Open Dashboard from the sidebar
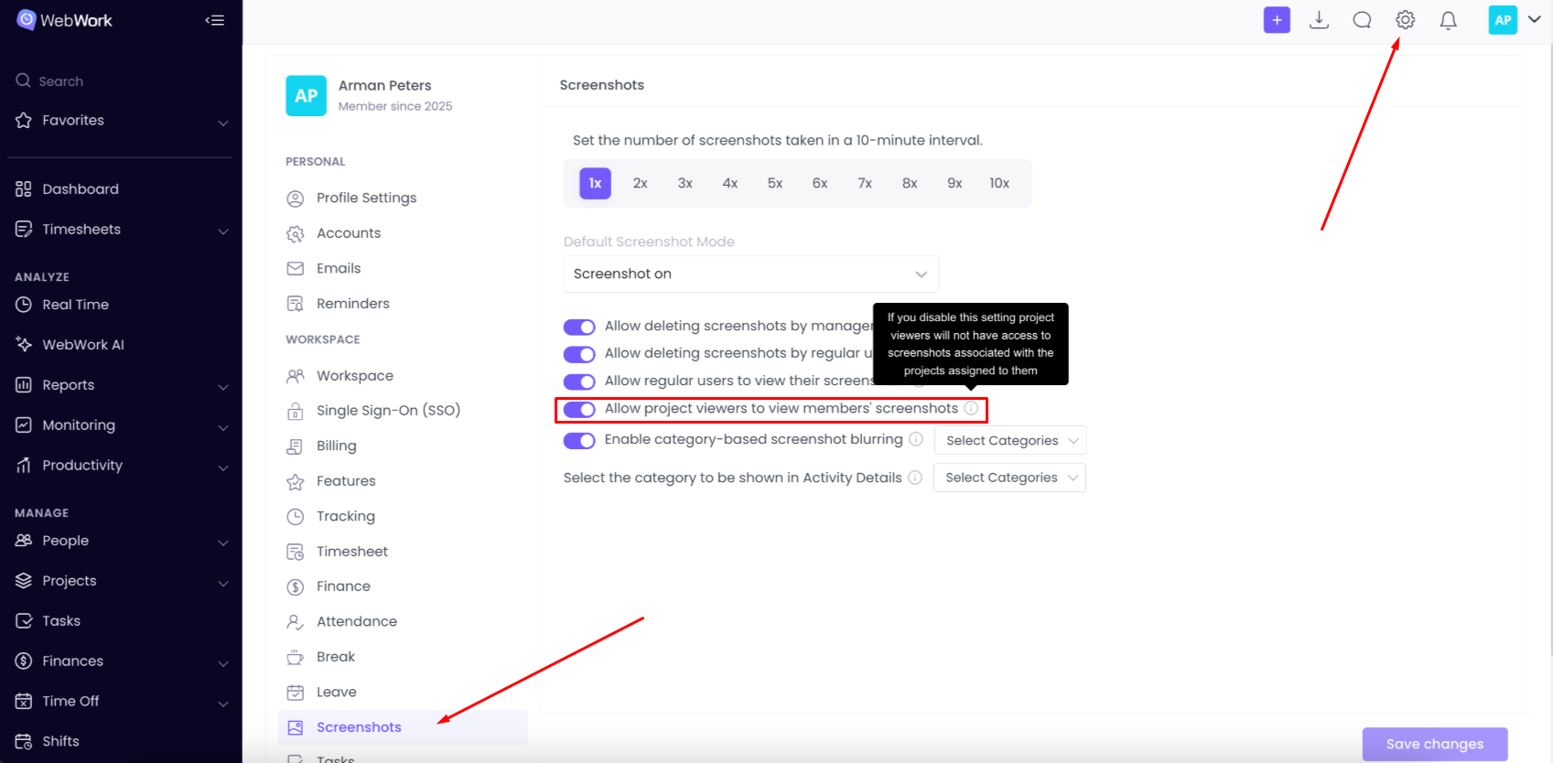The width and height of the screenshot is (1553, 763). pos(81,189)
